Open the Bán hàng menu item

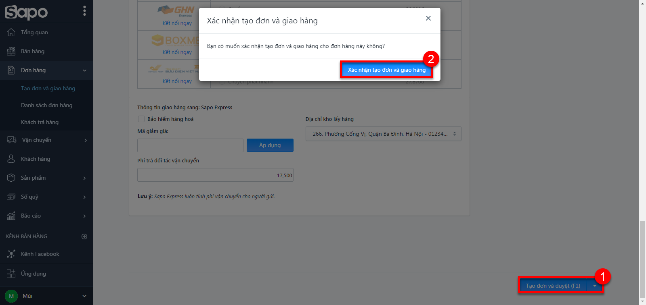33,51
